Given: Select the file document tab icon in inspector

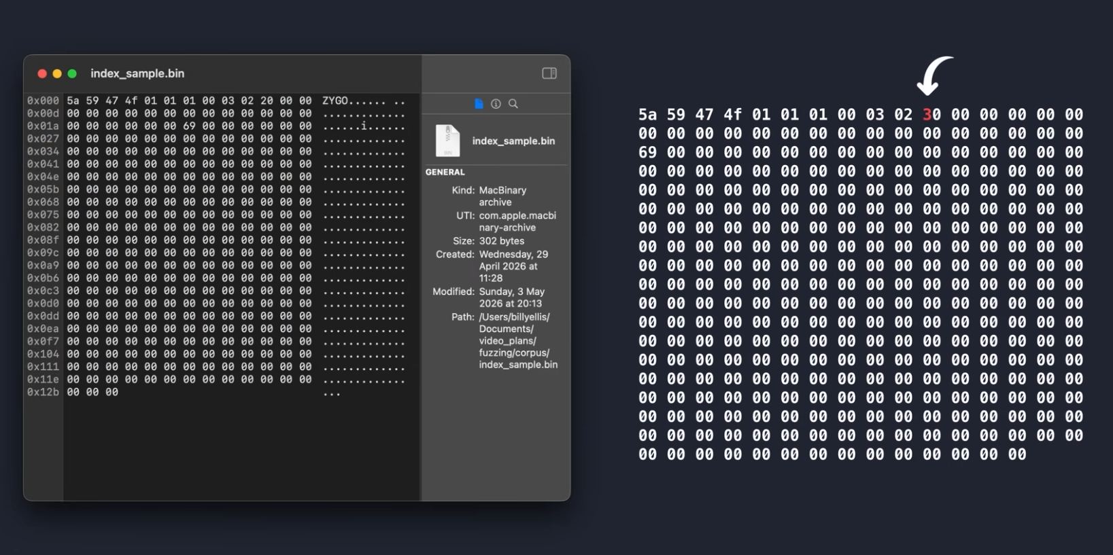Looking at the screenshot, I should [x=479, y=104].
